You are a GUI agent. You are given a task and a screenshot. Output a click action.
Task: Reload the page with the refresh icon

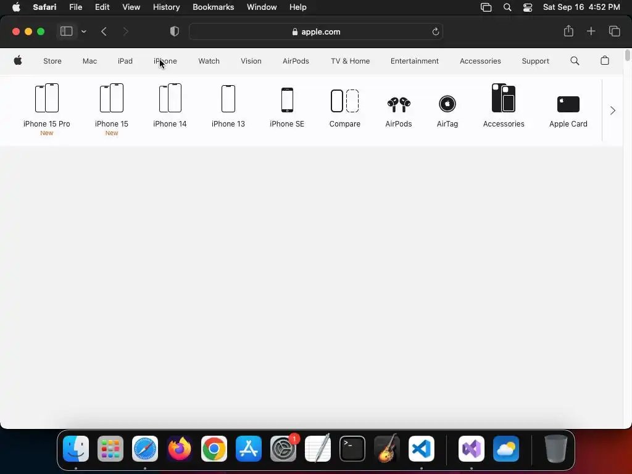[x=435, y=32]
